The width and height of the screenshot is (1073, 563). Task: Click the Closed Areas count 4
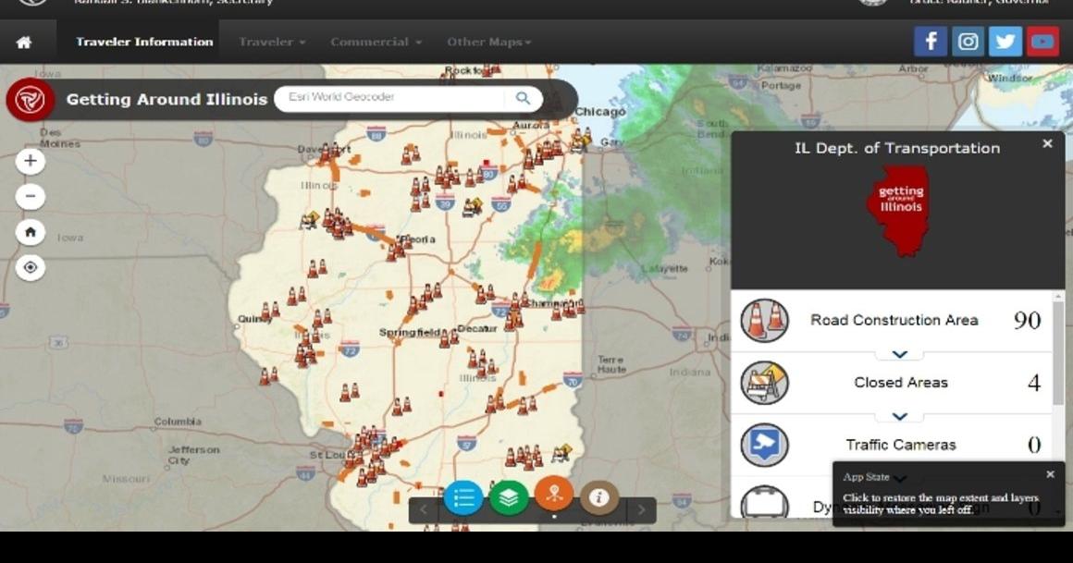[1034, 383]
